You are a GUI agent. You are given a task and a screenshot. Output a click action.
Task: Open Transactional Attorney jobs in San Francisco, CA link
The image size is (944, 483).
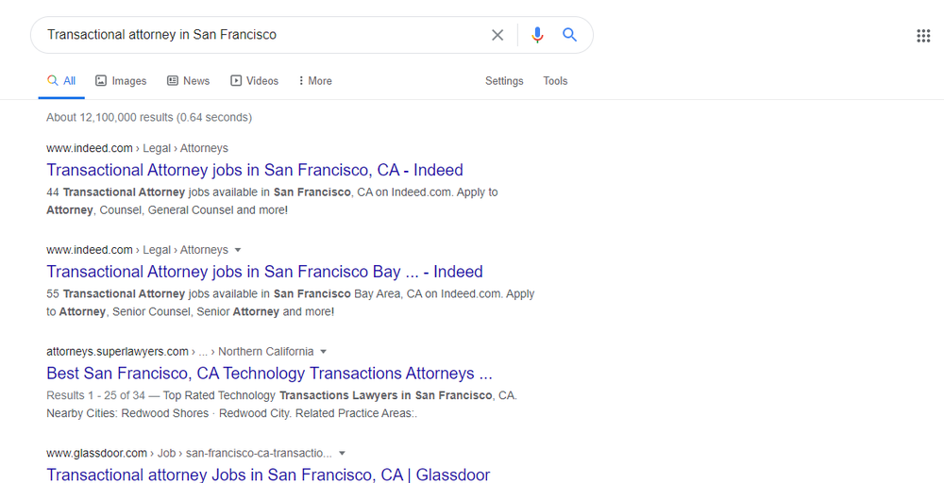[x=255, y=170]
